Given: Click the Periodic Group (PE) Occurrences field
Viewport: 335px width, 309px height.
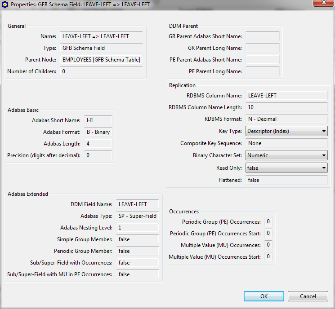Looking at the screenshot, I should pyautogui.click(x=268, y=222).
